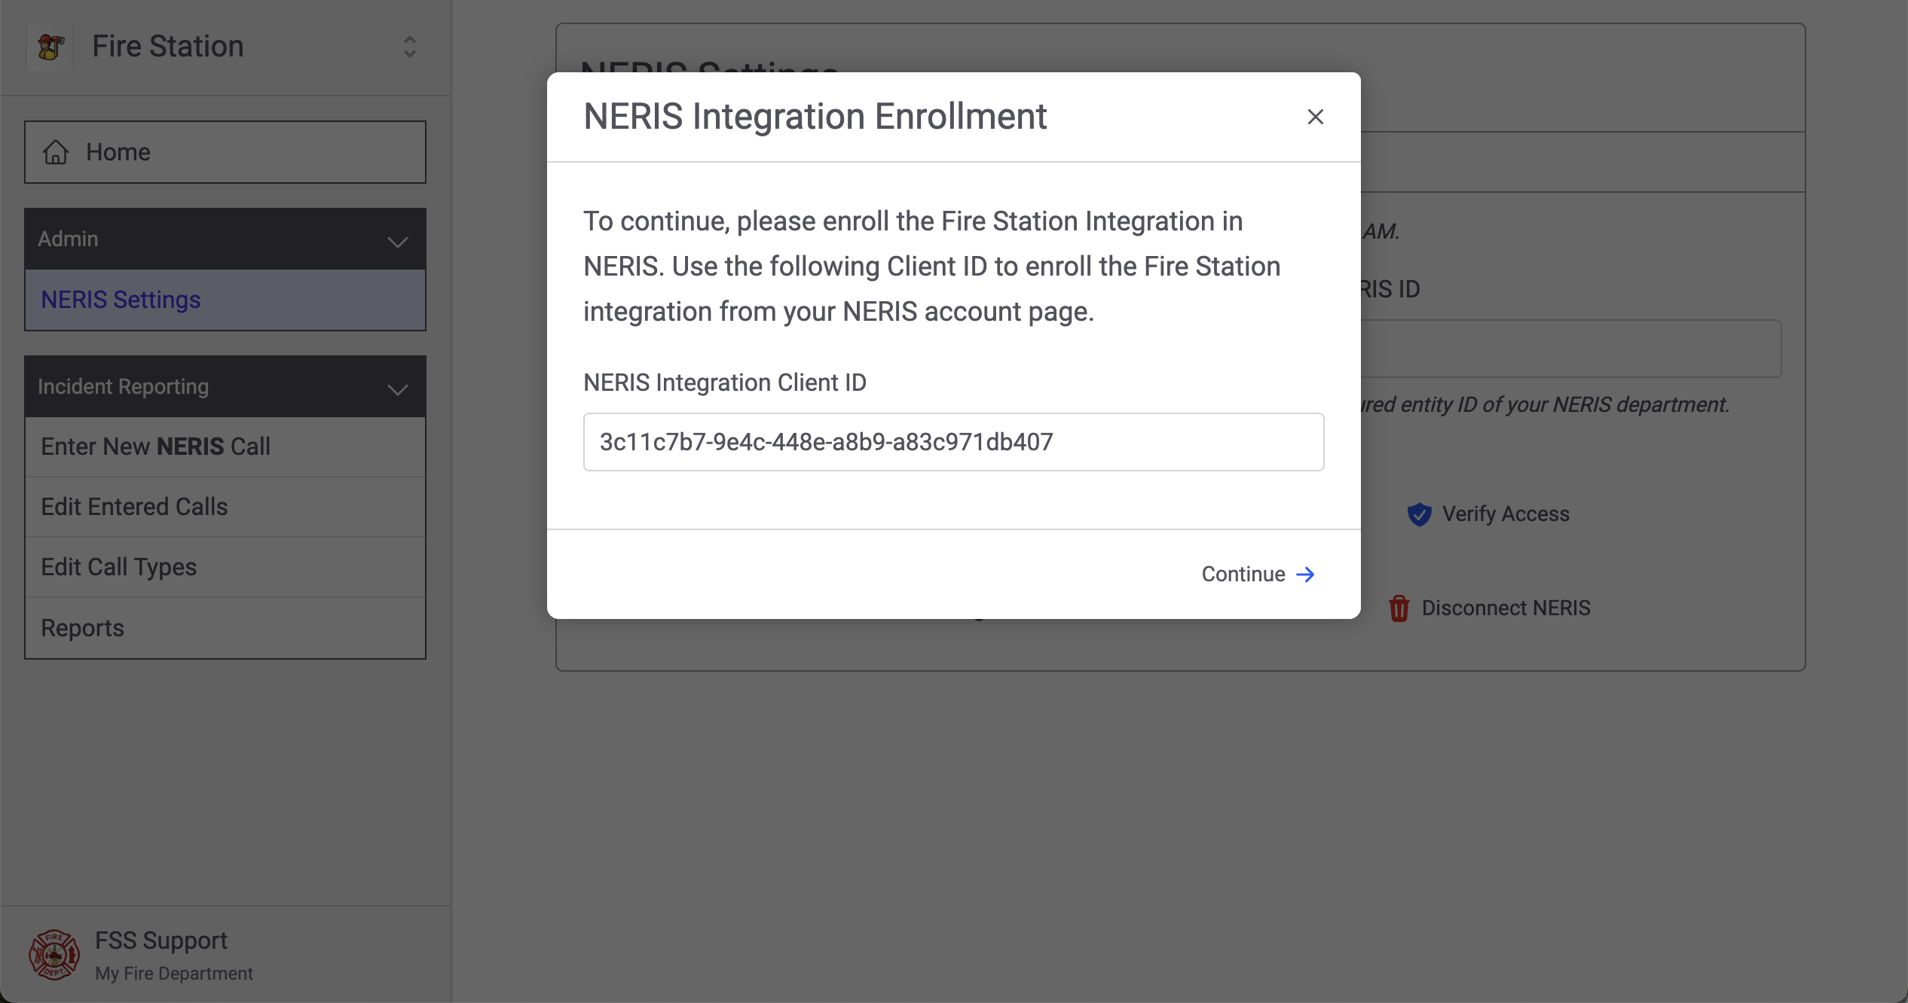Collapse the Admin section chevron

pos(397,241)
